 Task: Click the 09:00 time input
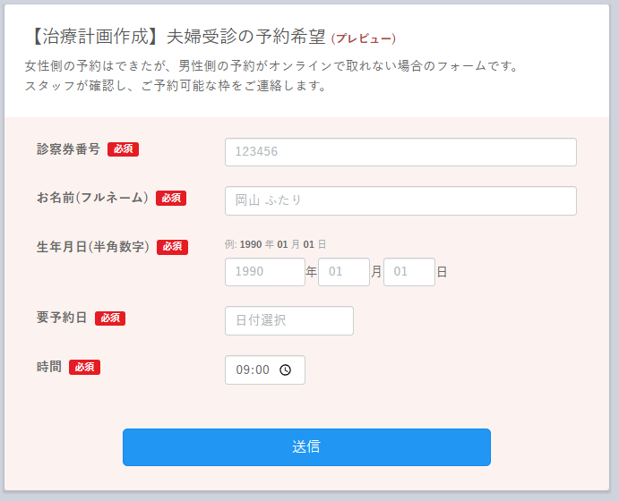point(265,370)
